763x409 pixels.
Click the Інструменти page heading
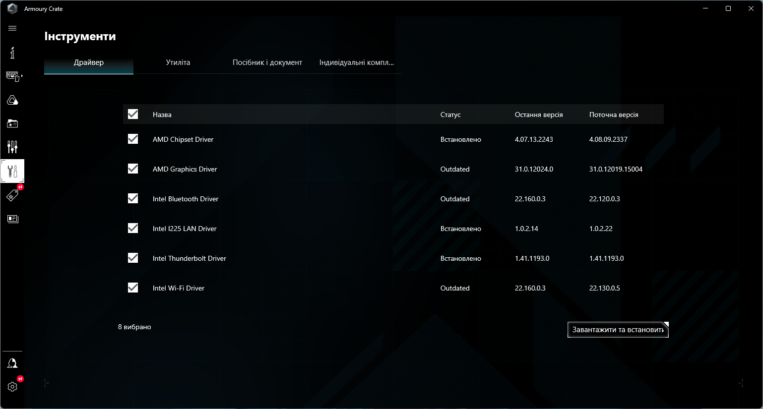pyautogui.click(x=80, y=36)
